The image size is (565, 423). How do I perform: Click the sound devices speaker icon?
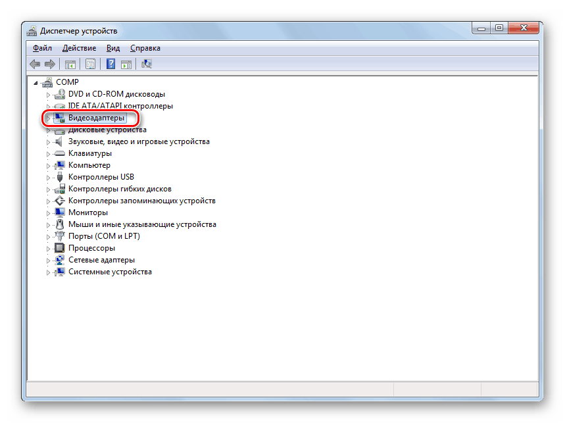coord(59,141)
